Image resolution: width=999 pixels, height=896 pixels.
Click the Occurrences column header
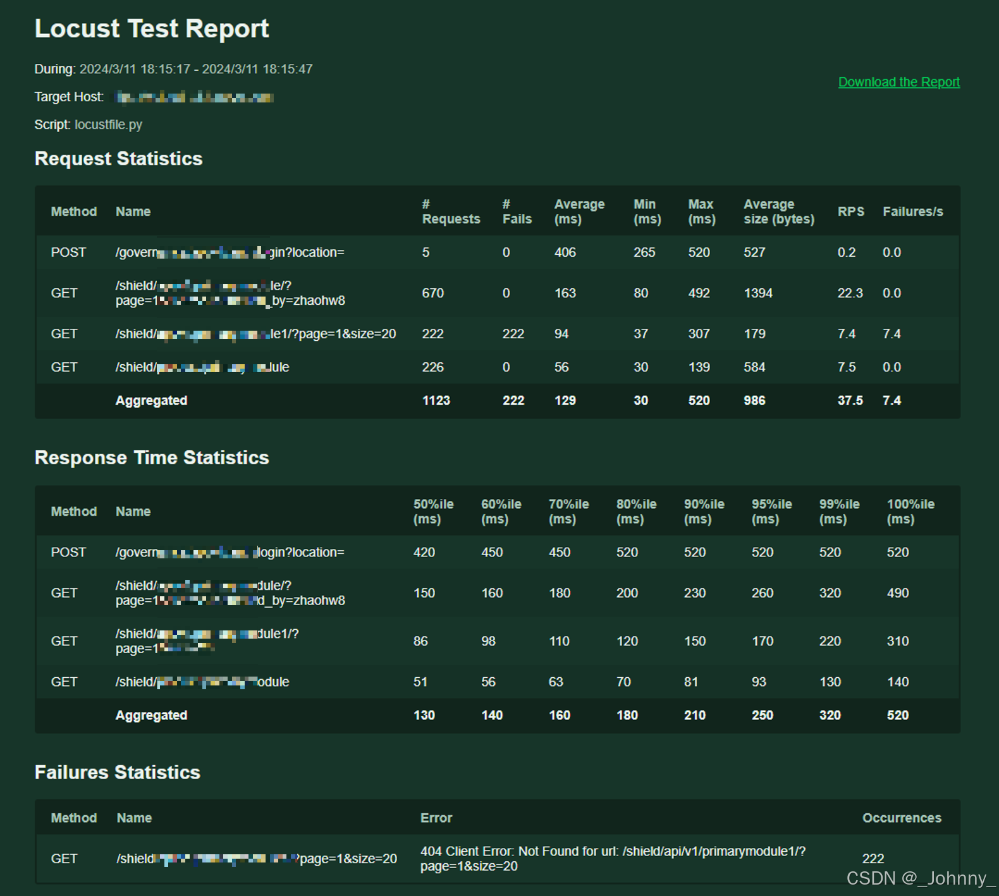pyautogui.click(x=902, y=818)
